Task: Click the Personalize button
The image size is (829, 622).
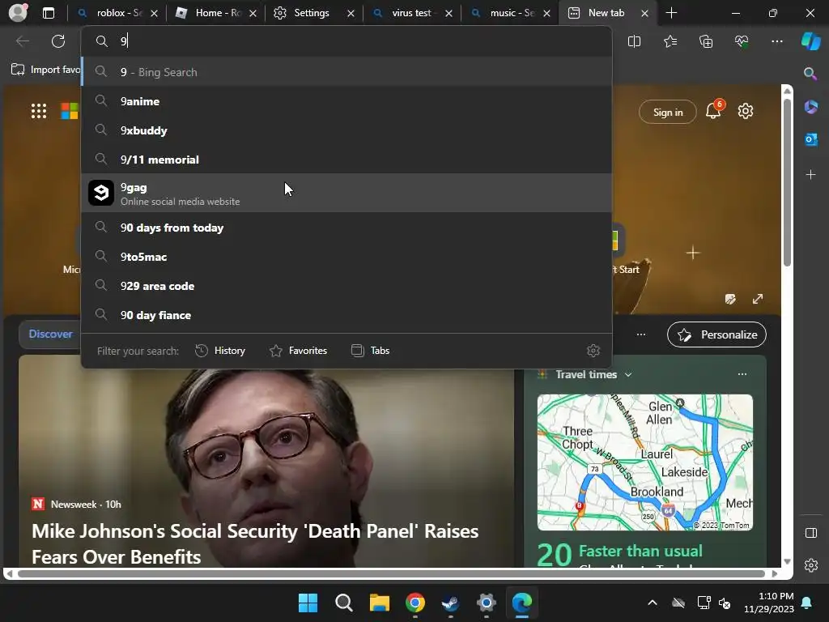Action: (x=716, y=334)
